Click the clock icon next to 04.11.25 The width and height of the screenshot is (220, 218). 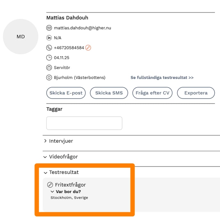click(49, 58)
